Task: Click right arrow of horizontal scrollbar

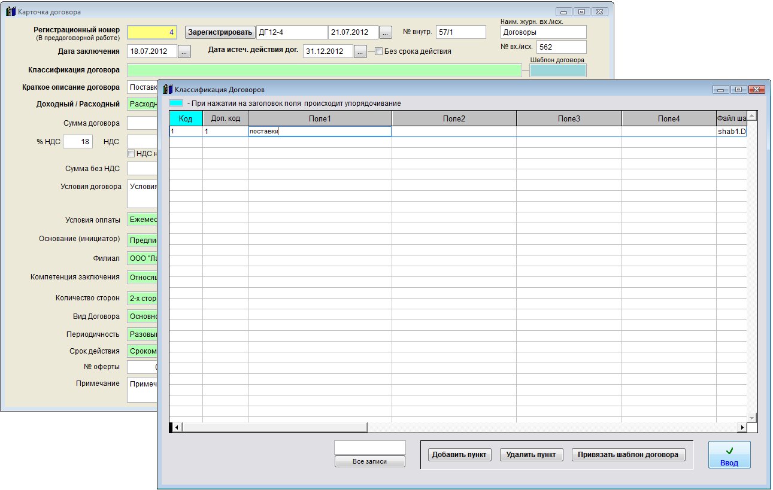Action: pos(742,427)
